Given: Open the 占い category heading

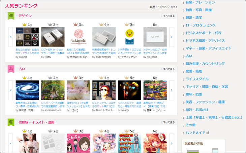Looking at the screenshot, I should click(22, 69).
